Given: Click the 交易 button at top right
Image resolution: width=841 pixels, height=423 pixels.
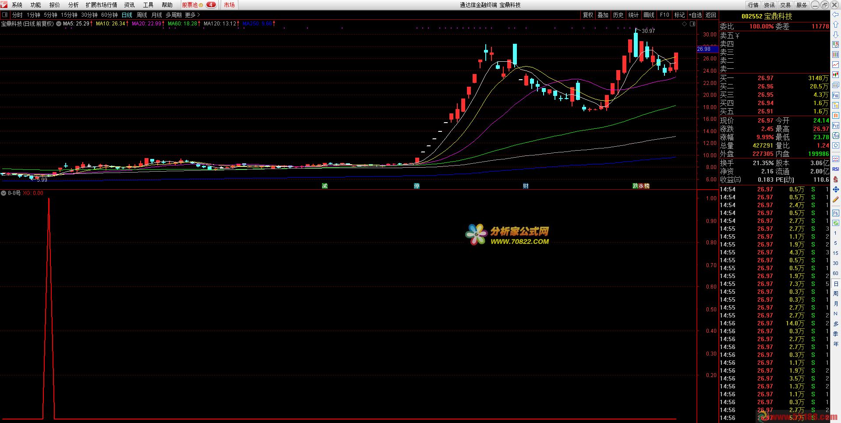Looking at the screenshot, I should pos(785,5).
